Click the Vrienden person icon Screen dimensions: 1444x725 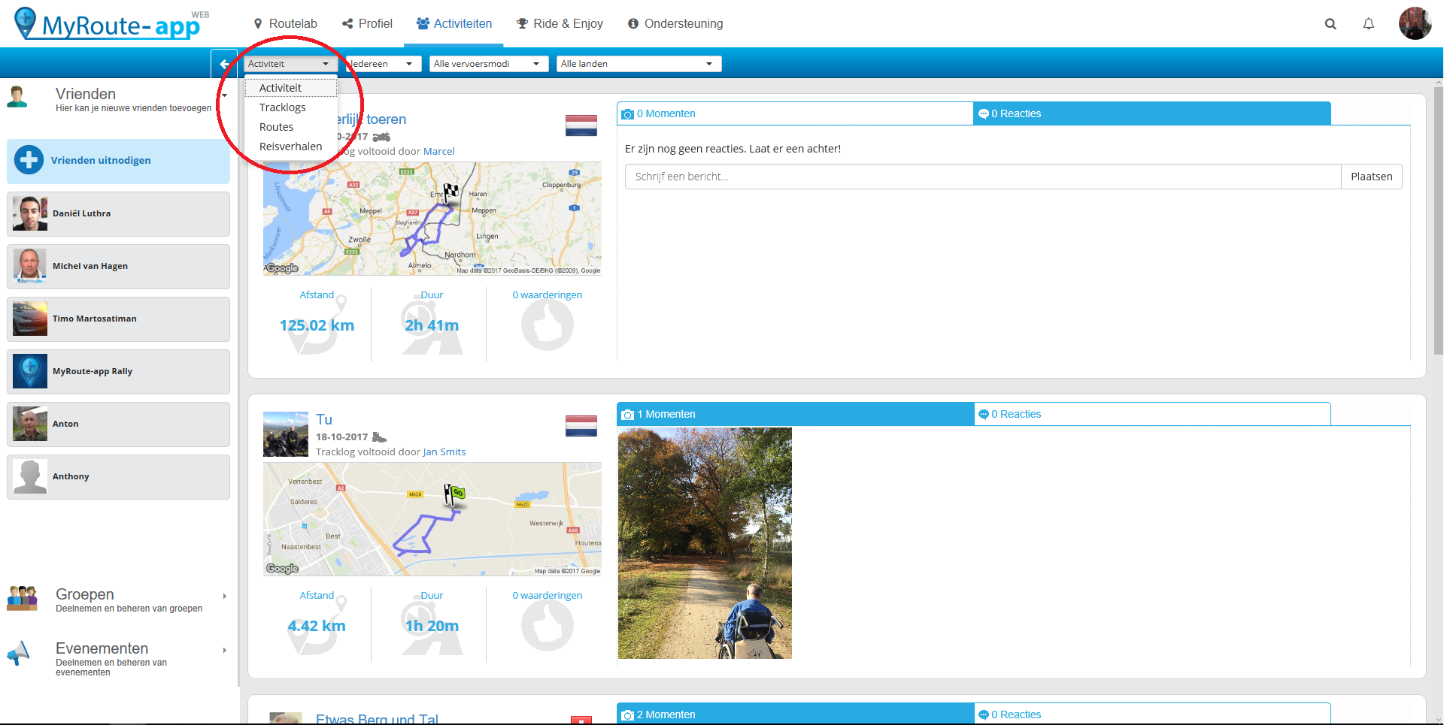pos(17,97)
